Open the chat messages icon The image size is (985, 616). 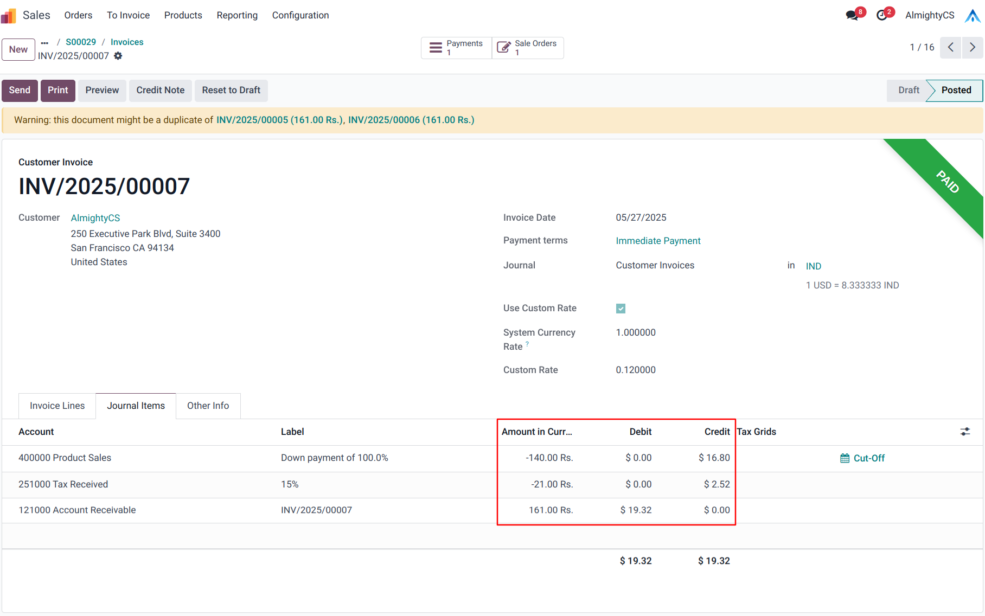[852, 15]
